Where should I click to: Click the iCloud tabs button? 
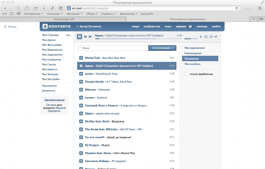[x=27, y=8]
